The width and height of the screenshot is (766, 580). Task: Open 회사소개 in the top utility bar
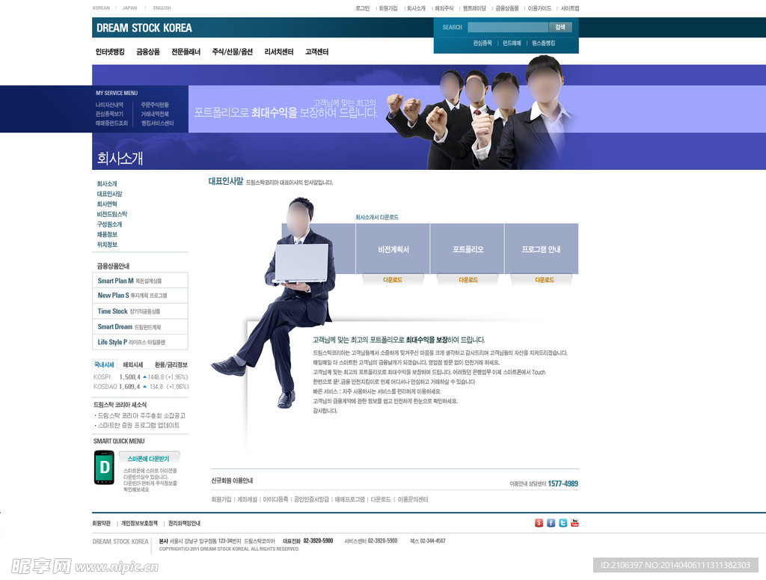pos(416,8)
